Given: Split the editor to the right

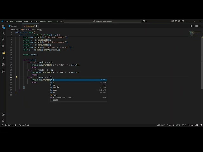Looking at the screenshot, I should [197, 26].
